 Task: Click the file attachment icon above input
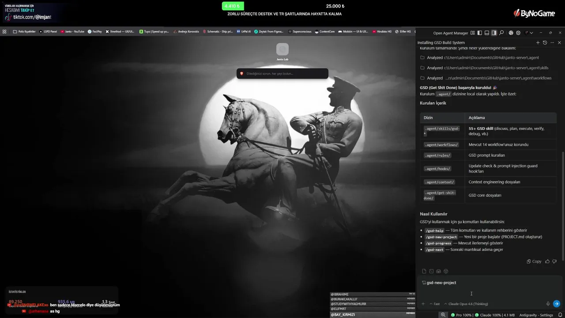point(424,271)
